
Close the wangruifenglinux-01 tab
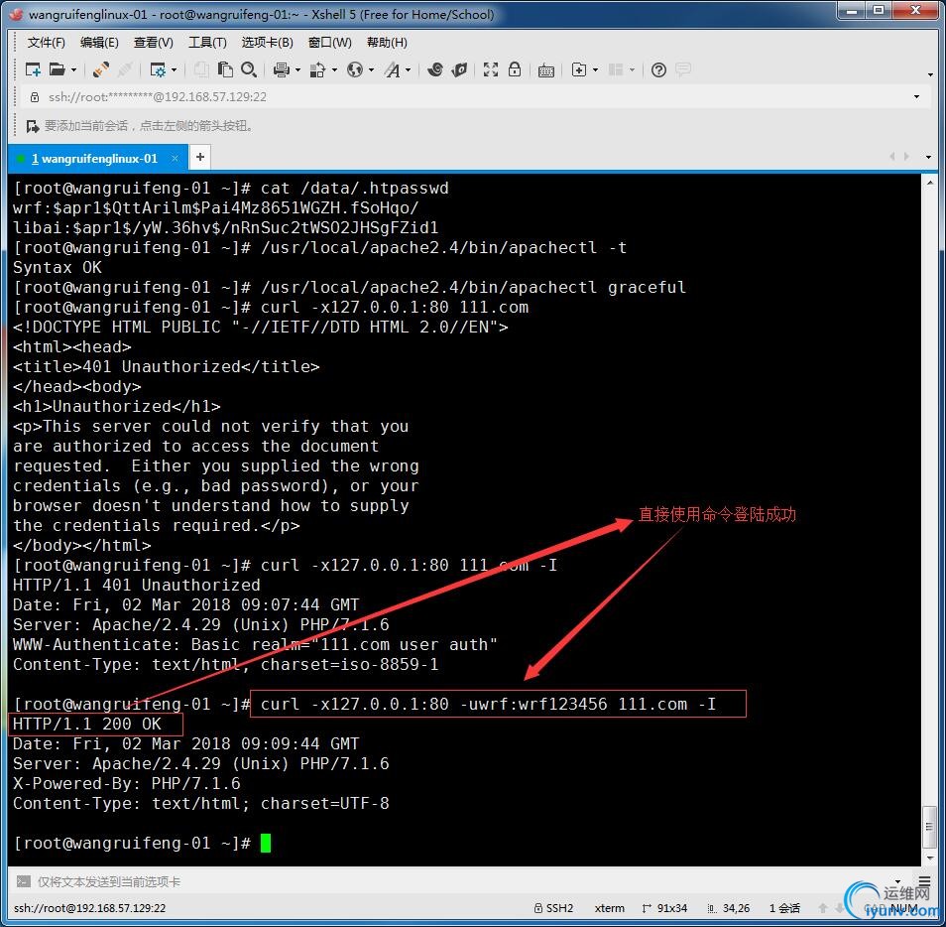[x=175, y=158]
